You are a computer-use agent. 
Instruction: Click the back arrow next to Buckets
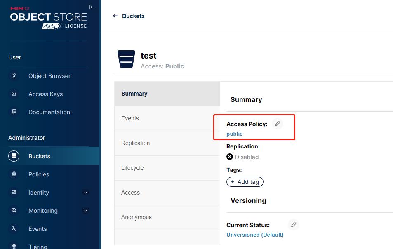coord(115,16)
